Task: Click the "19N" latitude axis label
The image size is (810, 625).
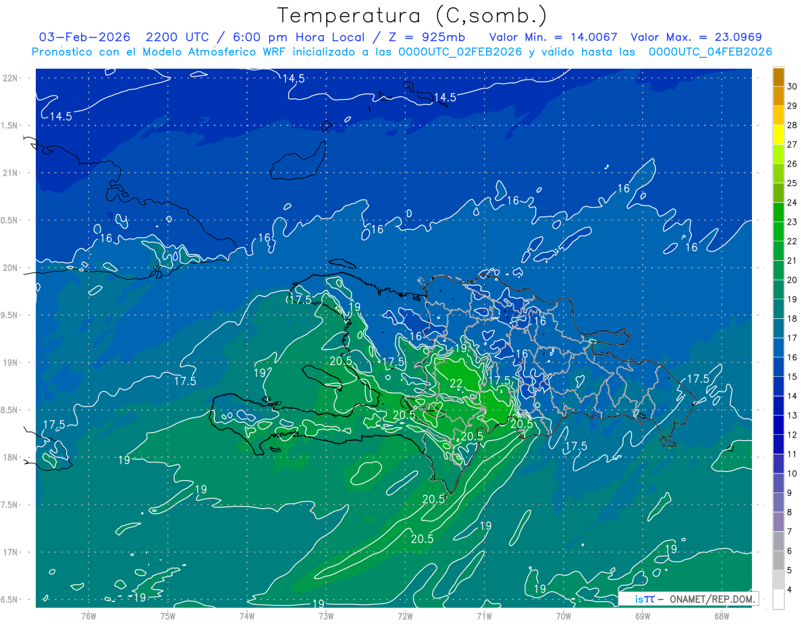Action: tap(9, 363)
